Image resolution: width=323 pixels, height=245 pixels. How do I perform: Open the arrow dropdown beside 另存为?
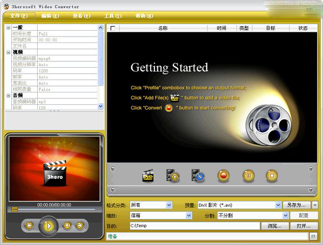point(315,205)
